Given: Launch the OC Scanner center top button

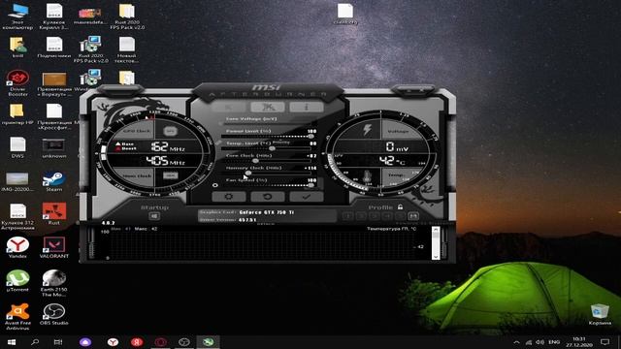Looking at the screenshot, I should (268, 107).
